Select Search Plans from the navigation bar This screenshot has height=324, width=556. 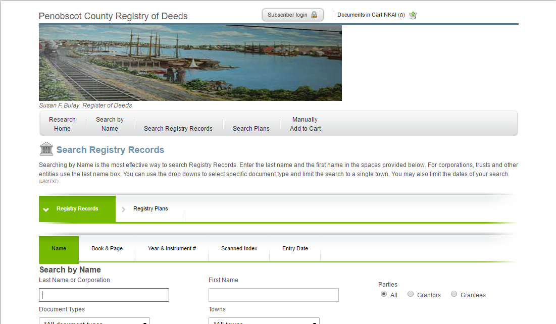[251, 128]
